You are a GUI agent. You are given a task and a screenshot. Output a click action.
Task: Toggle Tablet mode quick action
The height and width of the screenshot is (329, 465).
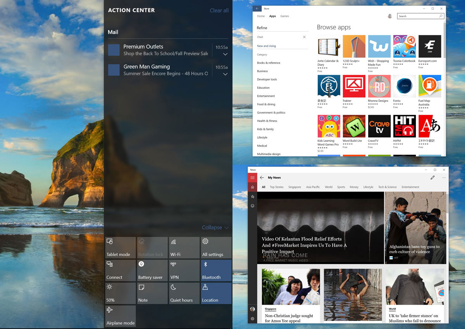click(x=121, y=248)
